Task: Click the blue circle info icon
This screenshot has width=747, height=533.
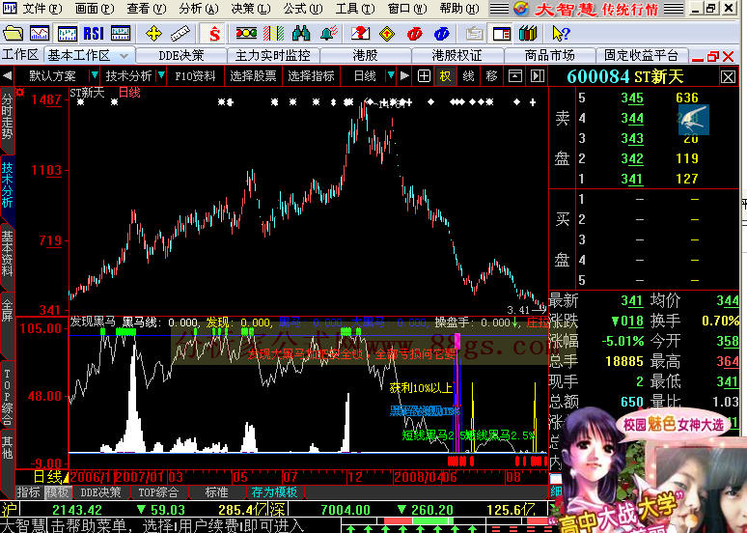Action: pyautogui.click(x=442, y=34)
